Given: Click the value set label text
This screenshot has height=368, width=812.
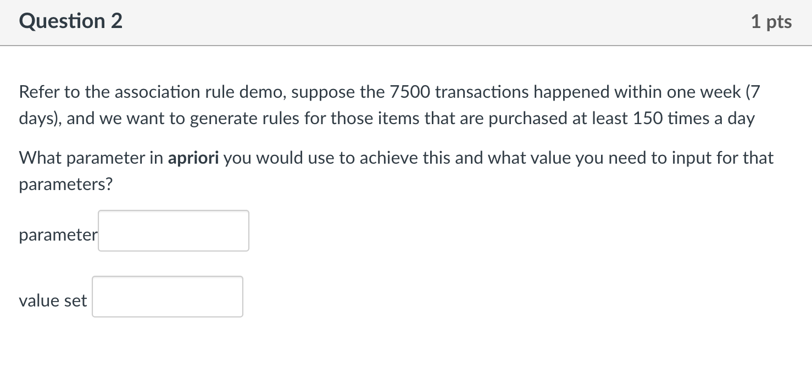Looking at the screenshot, I should click(52, 300).
